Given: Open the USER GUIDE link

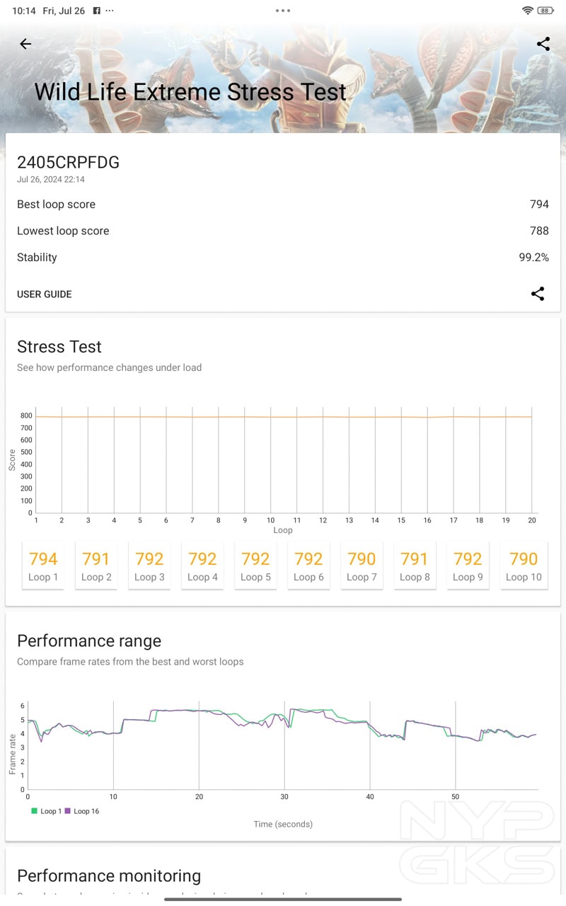Looking at the screenshot, I should [45, 294].
